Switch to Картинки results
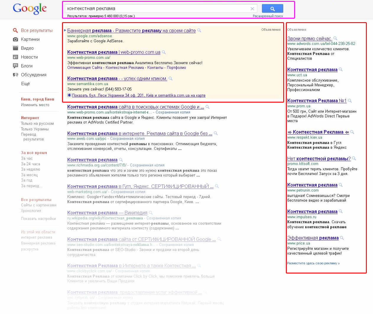The image size is (373, 314). click(30, 39)
